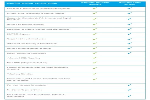
Task: Click green checkmark for Advanced Job Routing & Prioritization
Action: point(95,43)
